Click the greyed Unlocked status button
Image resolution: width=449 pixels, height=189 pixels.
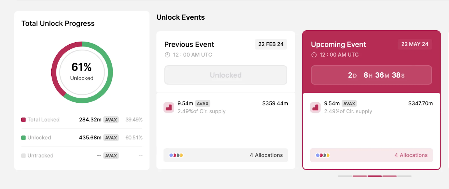point(226,75)
